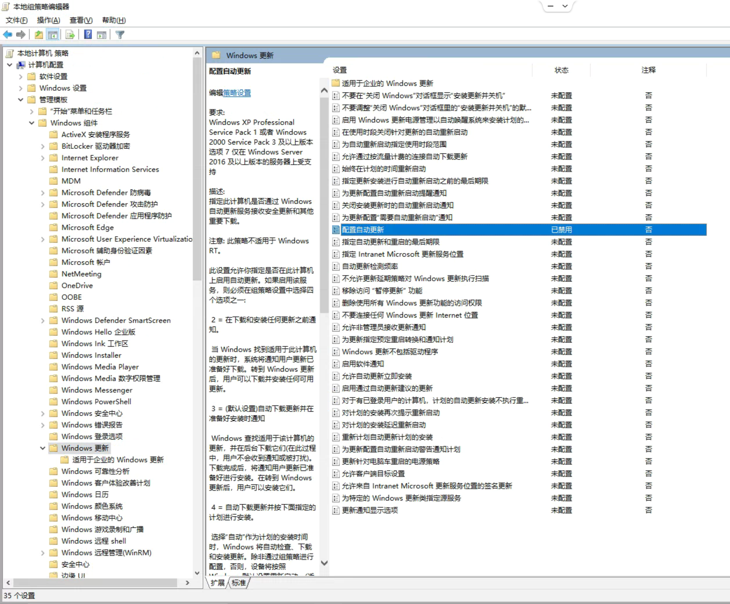Click the blue Back arrow toolbar icon
This screenshot has height=604, width=730.
tap(7, 35)
